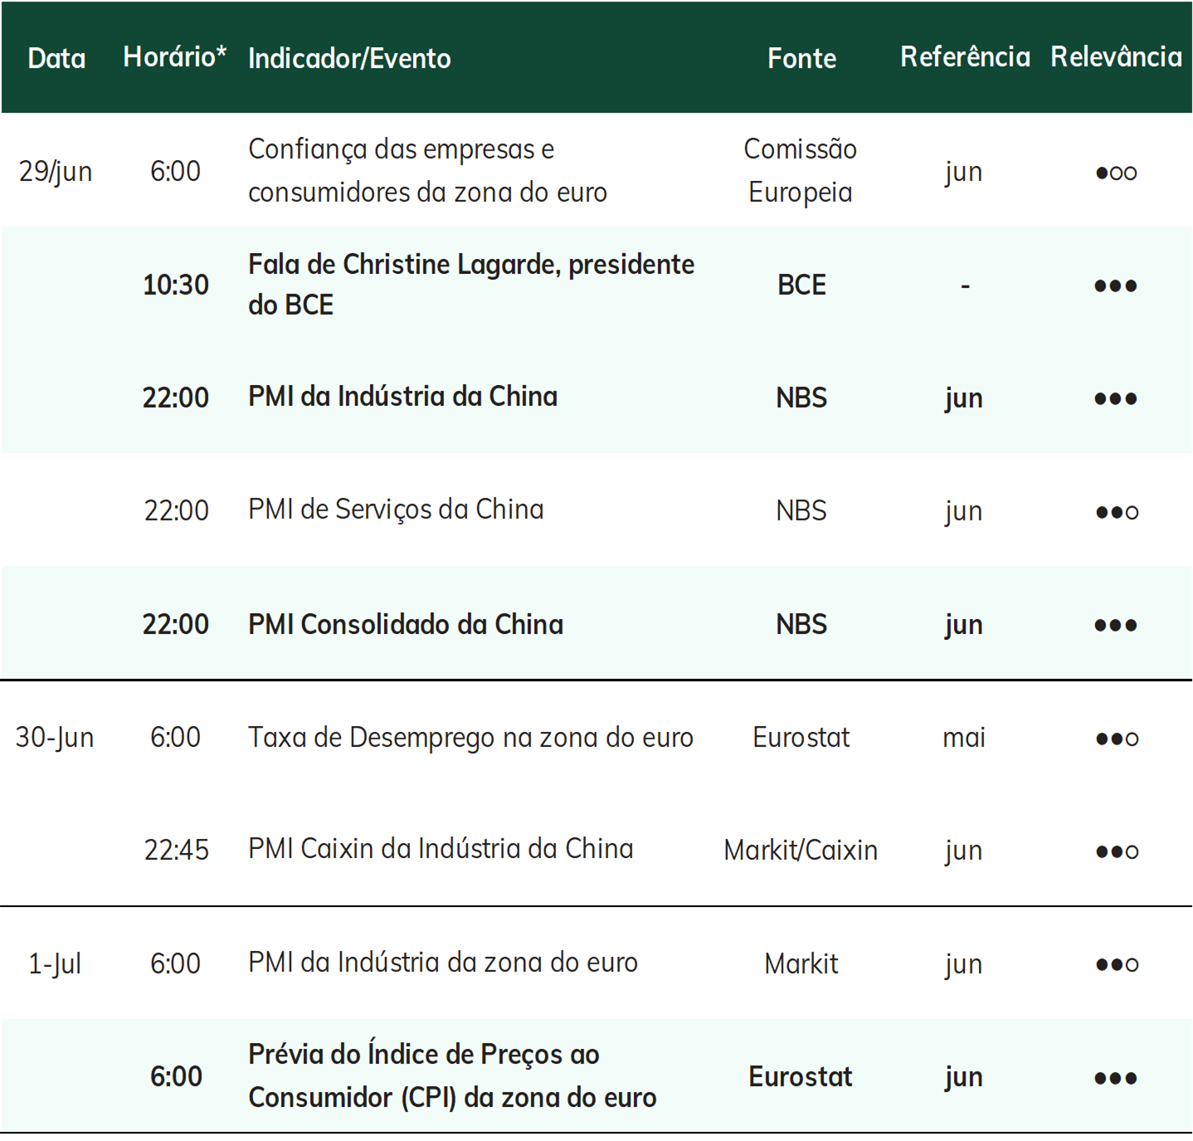Click relevance dots for PMI de Serviços da China

(x=1117, y=512)
